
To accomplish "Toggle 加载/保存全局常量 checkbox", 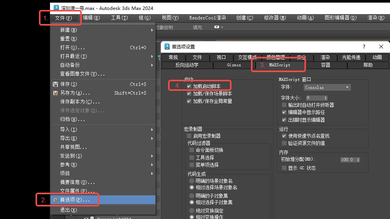I will [189, 101].
